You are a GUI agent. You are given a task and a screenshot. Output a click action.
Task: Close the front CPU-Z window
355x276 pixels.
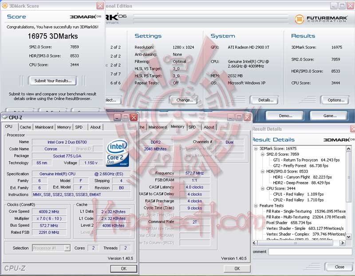pyautogui.click(x=134, y=117)
